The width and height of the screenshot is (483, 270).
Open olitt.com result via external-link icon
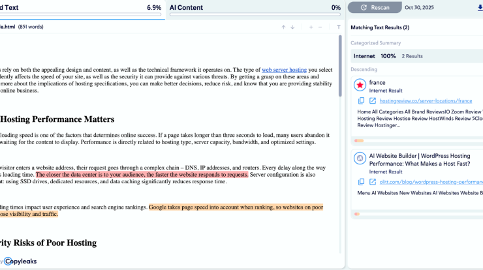click(372, 185)
